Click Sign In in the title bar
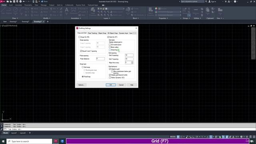The image size is (256, 144). (x=212, y=2)
